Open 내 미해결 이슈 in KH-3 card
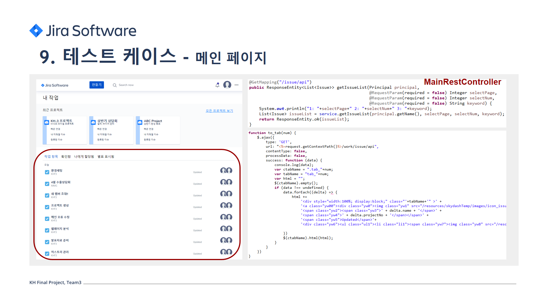The image size is (548, 308). [x=58, y=134]
